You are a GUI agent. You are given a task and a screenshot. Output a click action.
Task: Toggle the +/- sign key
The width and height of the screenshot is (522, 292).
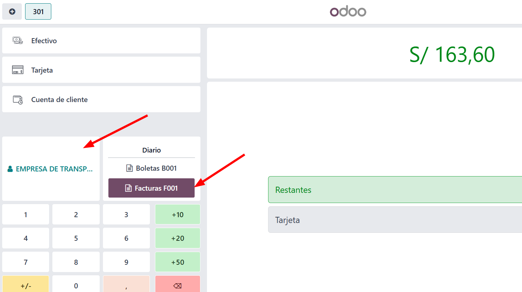(25, 285)
